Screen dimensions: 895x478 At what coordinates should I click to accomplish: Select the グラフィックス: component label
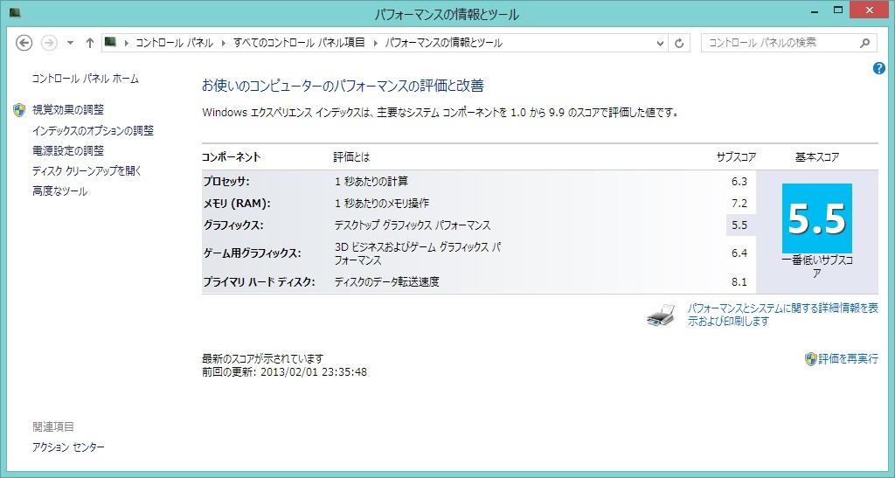click(233, 225)
